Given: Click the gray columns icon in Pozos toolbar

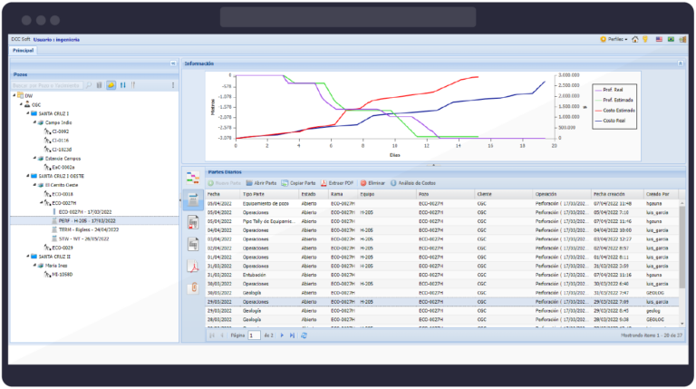Looking at the screenshot, I should pyautogui.click(x=100, y=85).
